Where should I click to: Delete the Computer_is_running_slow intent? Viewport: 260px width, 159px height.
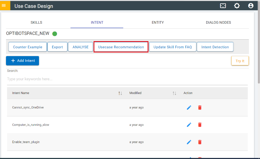200,125
